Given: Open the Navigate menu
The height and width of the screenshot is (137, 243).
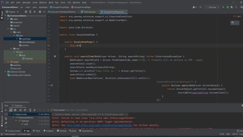Looking at the screenshot, I should (27, 3).
